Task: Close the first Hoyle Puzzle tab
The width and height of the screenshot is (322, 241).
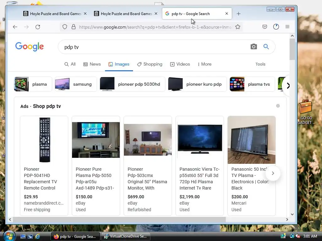Action: (85, 13)
